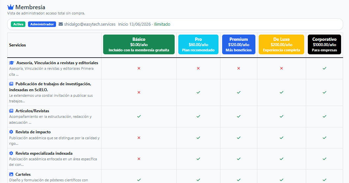Click the Membresía page heading
Image resolution: width=349 pixels, height=183 pixels.
point(30,7)
